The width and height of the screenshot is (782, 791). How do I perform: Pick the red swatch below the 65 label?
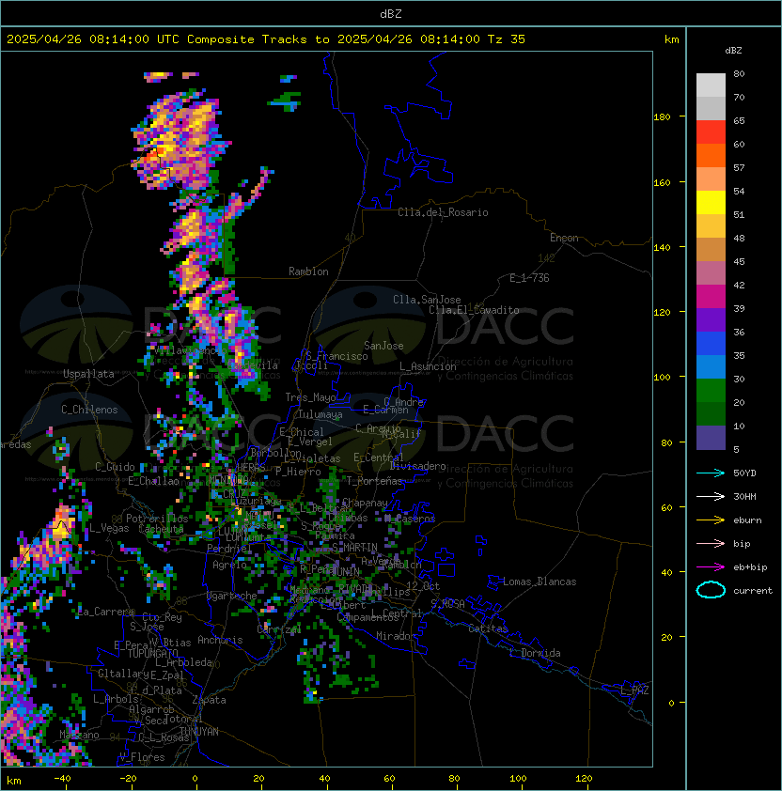[711, 132]
